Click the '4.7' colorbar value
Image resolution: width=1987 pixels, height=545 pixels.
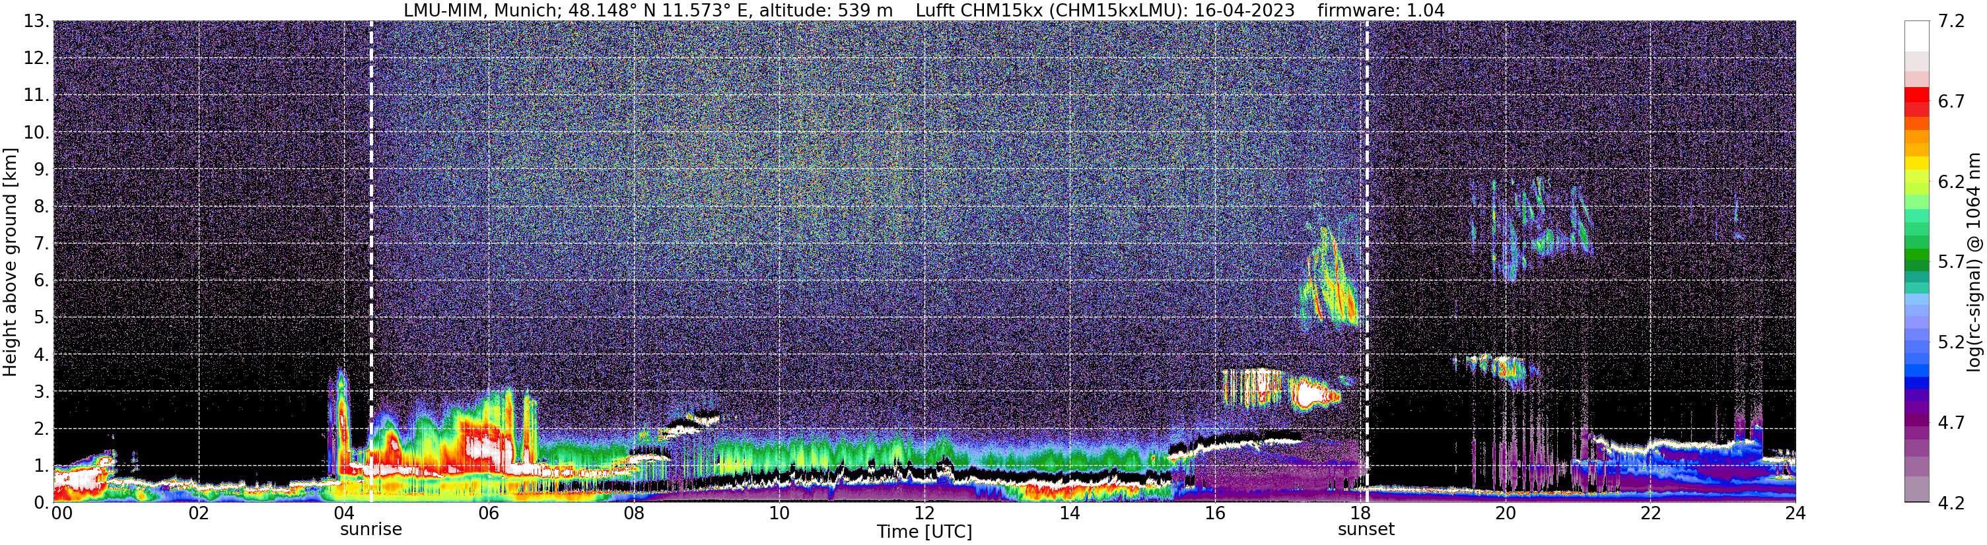[x=1951, y=422]
